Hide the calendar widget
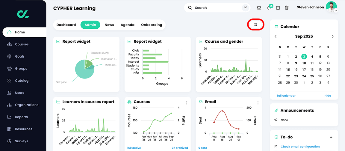The image size is (345, 151). pos(328,95)
